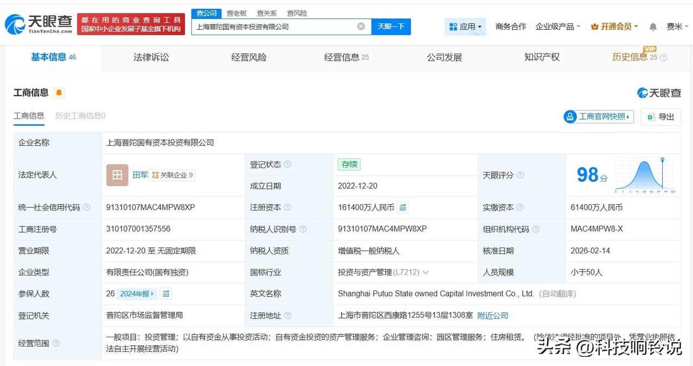693x366 pixels.
Task: Expand the 开通会员 dropdown
Action: coord(614,27)
